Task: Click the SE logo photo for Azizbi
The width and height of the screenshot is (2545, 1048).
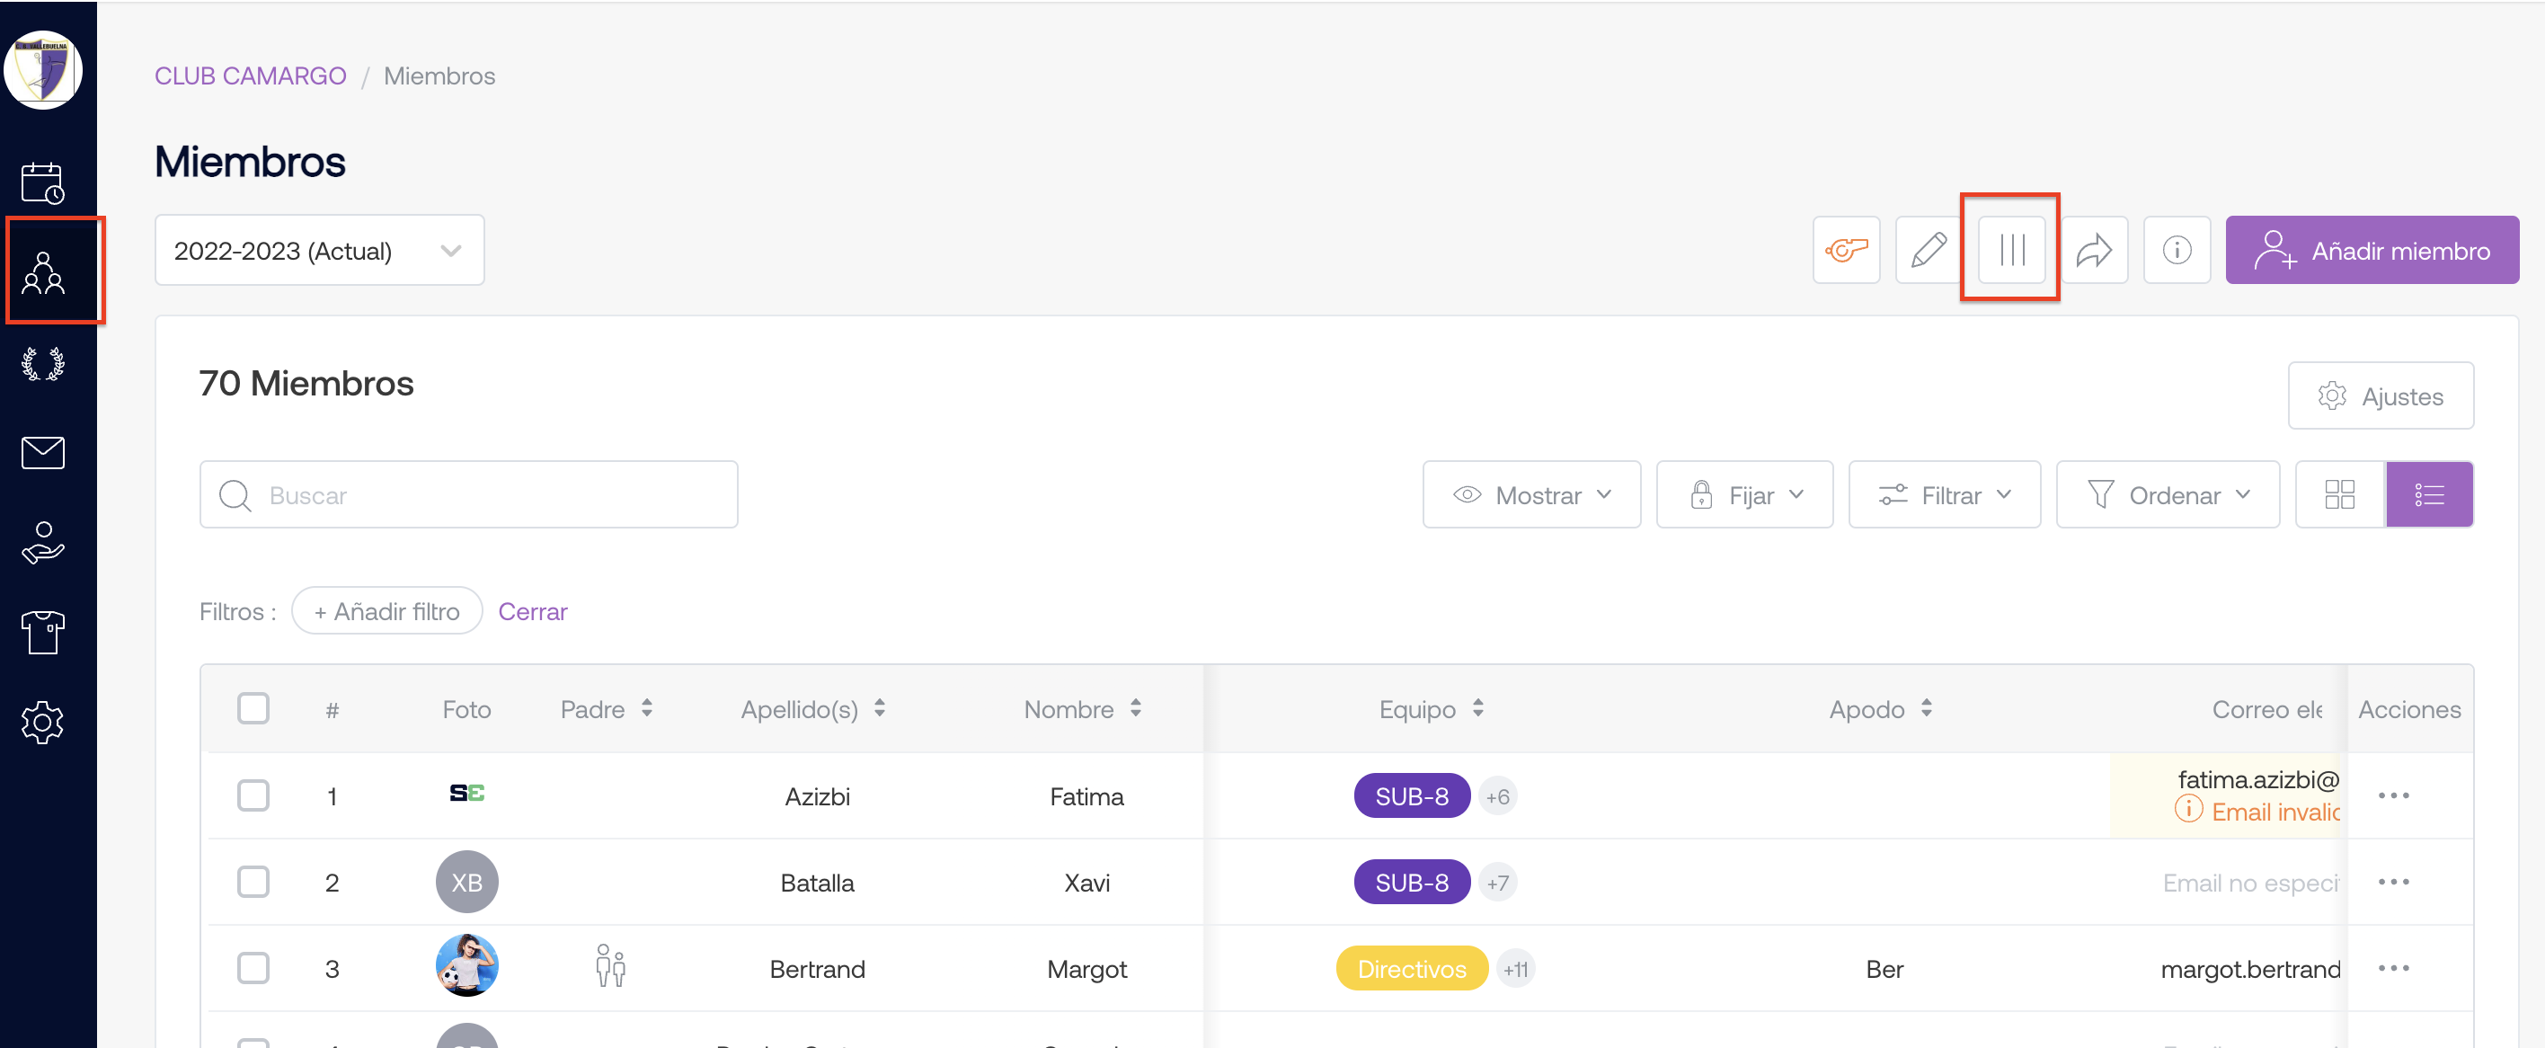Action: [467, 793]
